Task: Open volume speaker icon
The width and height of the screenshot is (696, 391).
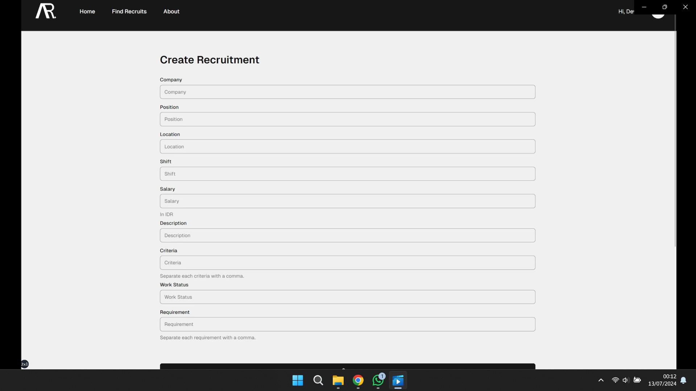Action: pos(626,380)
